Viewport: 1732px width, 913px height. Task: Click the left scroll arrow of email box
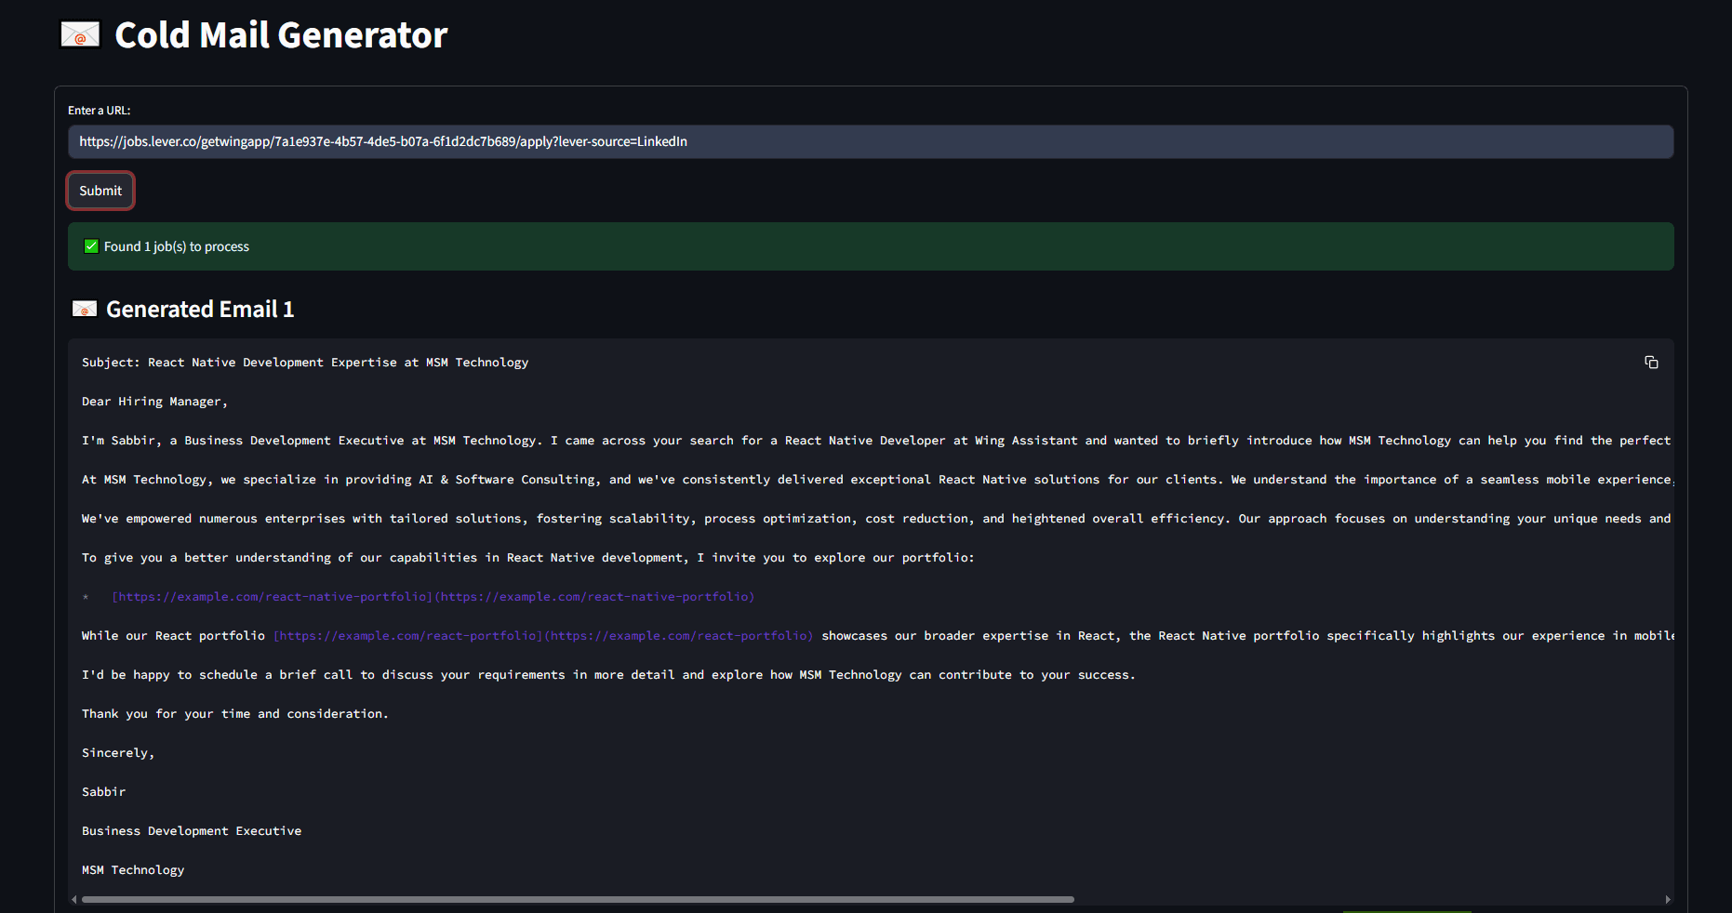74,899
